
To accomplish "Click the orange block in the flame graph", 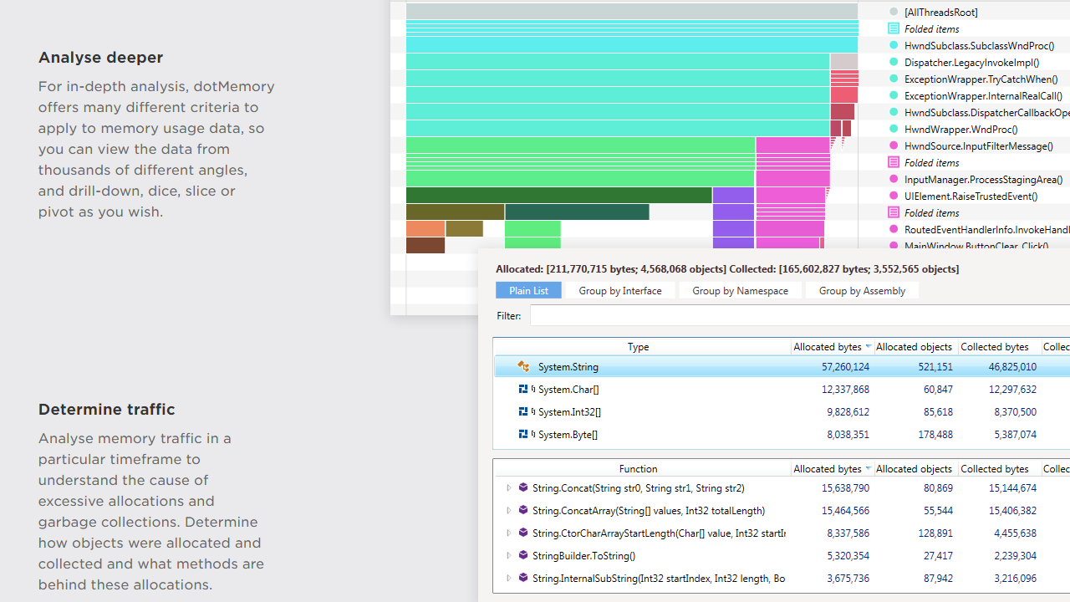I will coord(425,229).
